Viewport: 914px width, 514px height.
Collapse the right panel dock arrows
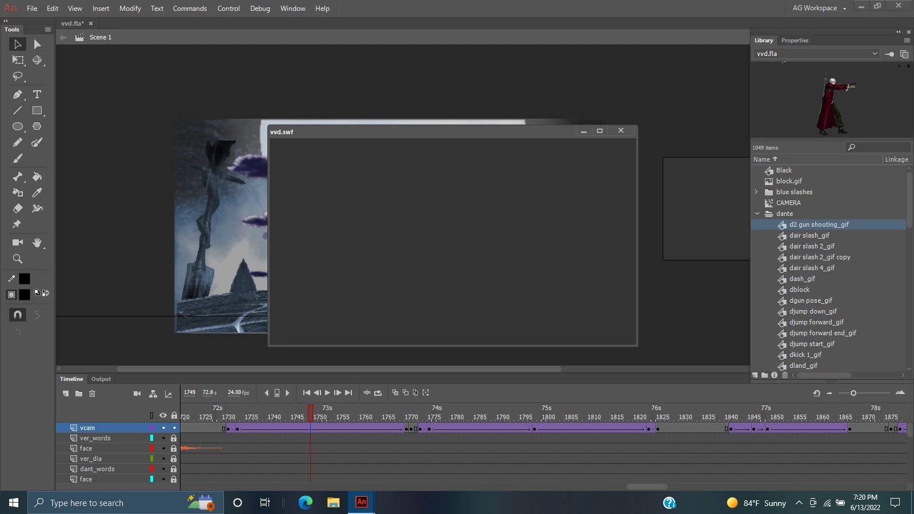coord(898,32)
